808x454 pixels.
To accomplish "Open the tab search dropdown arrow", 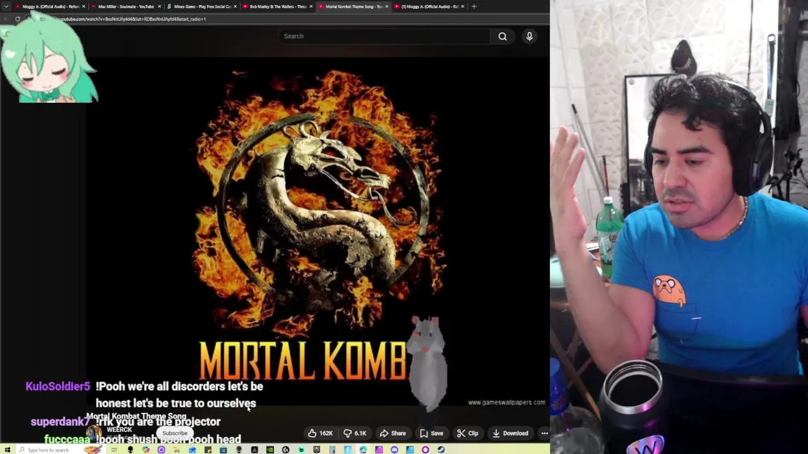I will coord(6,6).
